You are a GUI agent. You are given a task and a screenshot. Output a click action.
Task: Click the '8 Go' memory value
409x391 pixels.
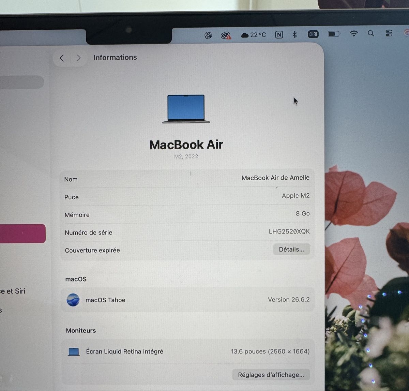tap(303, 213)
